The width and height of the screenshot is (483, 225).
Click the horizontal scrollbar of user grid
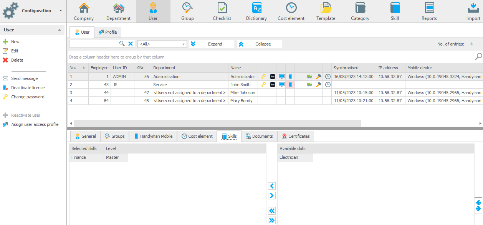[x=217, y=124]
